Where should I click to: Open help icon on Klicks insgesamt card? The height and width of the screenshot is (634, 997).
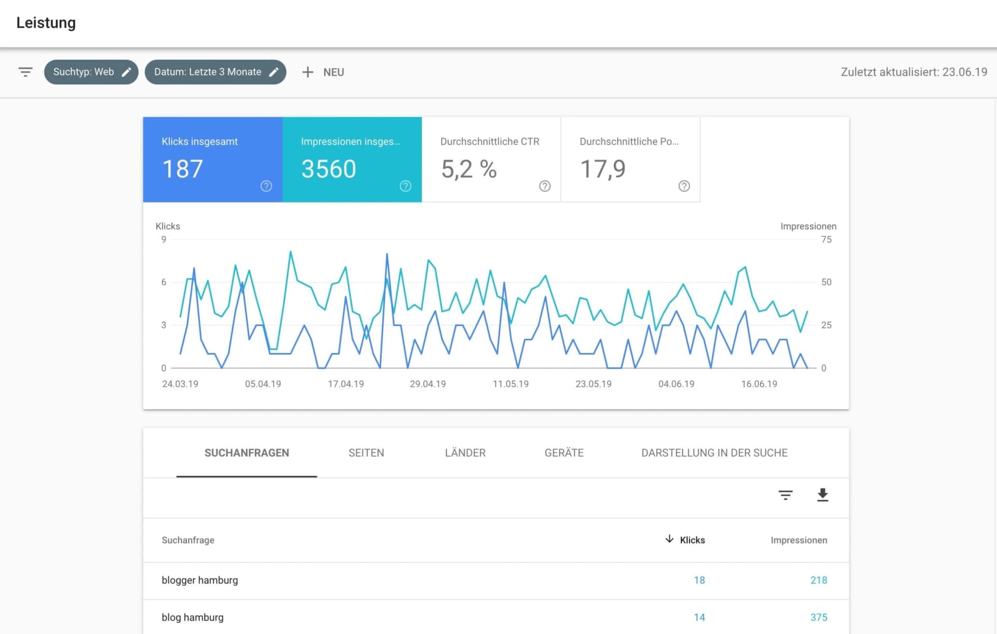[265, 186]
